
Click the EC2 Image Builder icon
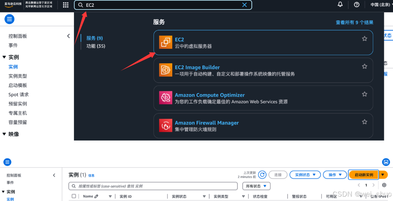pos(165,70)
